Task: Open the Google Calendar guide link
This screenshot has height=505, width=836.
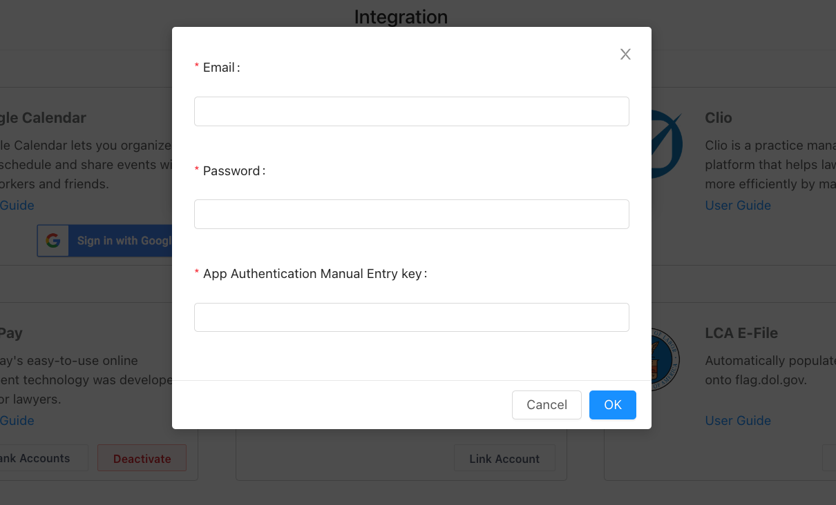Action: point(17,205)
